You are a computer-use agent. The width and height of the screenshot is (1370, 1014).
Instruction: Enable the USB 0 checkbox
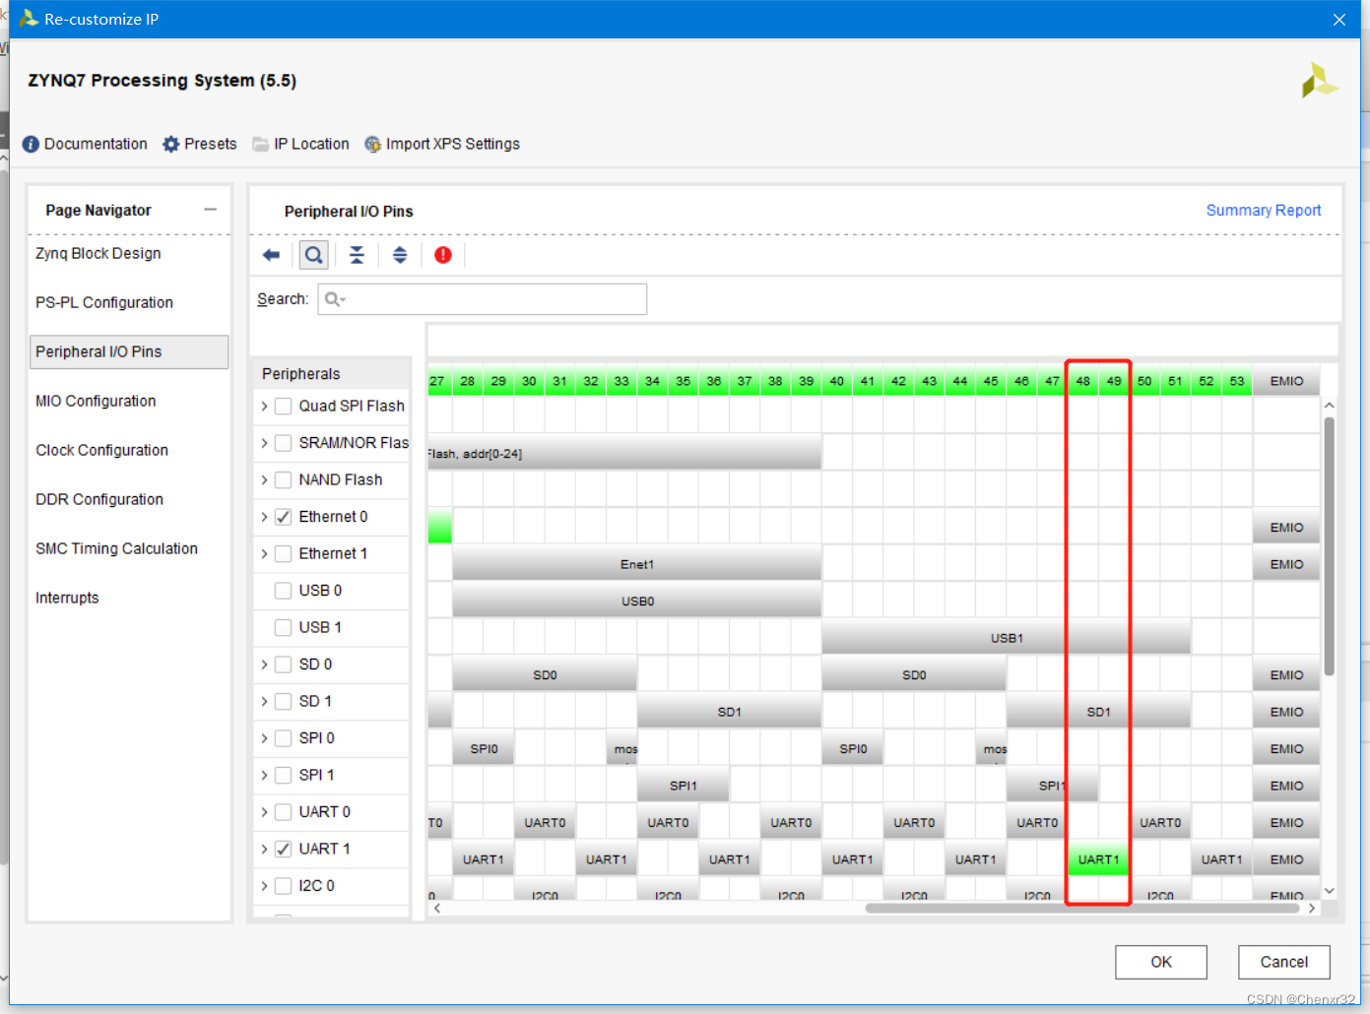click(x=283, y=591)
